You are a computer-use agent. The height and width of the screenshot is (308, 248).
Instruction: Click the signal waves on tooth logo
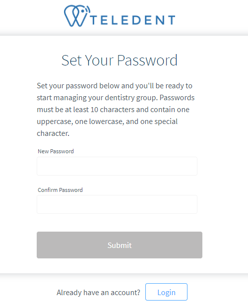(87, 9)
